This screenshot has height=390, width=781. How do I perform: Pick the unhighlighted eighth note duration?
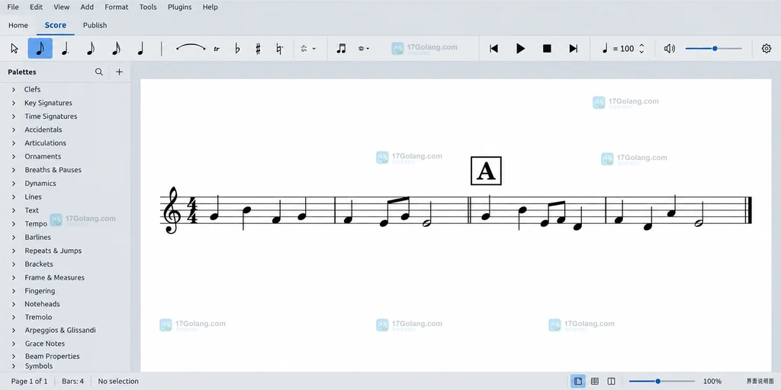[x=91, y=48]
